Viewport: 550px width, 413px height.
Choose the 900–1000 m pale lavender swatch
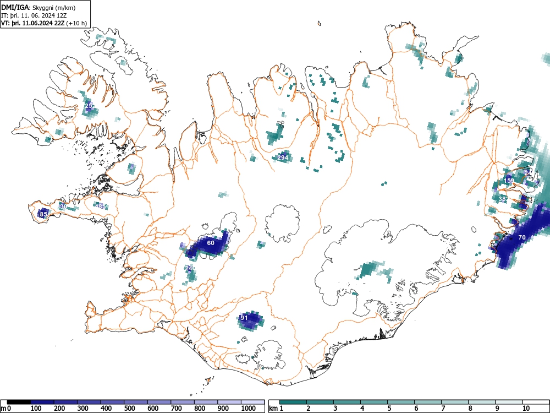click(x=229, y=402)
